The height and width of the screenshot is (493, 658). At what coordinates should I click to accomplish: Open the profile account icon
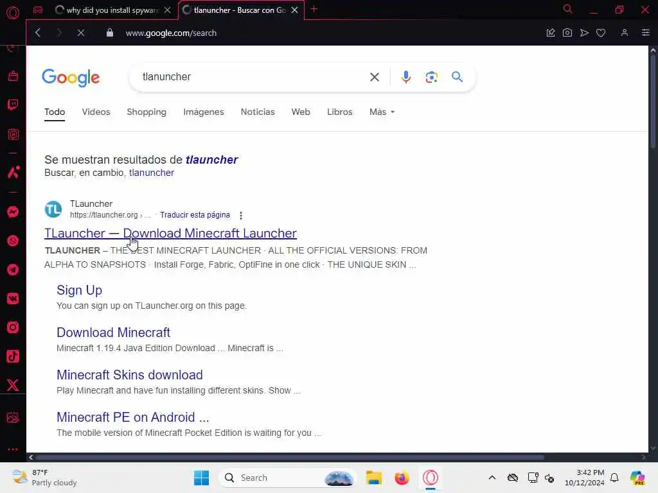pos(625,33)
